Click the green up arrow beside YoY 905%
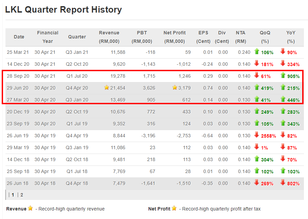308x219 pixels. coord(282,76)
